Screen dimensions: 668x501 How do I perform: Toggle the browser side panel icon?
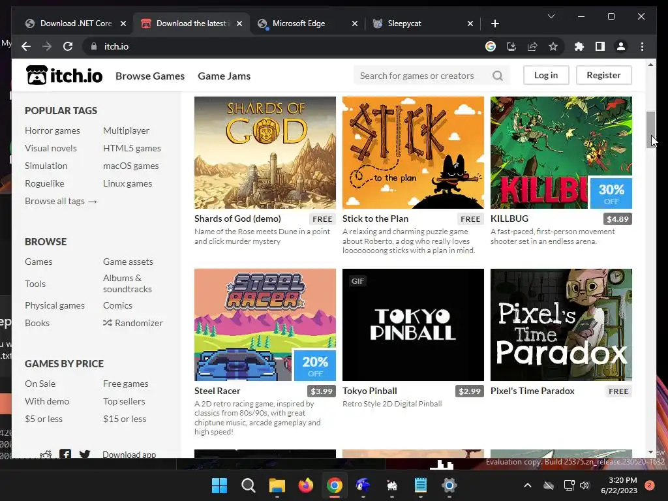[x=600, y=46]
